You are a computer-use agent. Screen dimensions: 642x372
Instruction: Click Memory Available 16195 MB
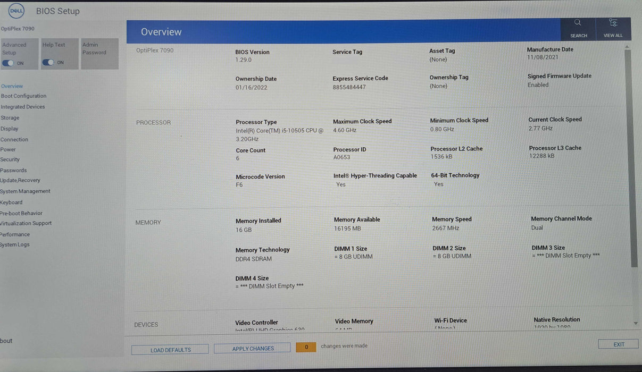click(347, 229)
